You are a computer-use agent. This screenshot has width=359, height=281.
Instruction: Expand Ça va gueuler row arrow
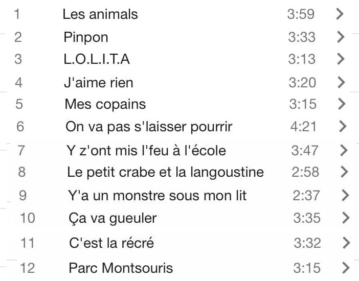pos(346,218)
